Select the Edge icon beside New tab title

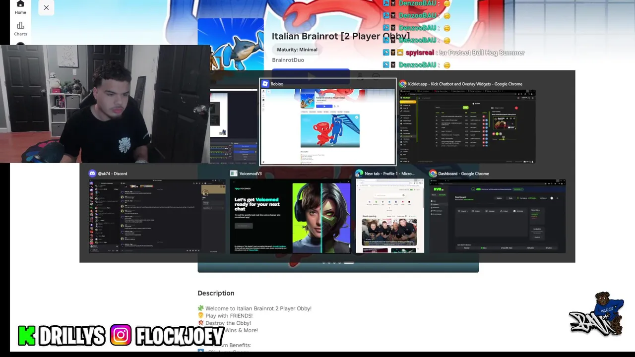click(x=359, y=174)
